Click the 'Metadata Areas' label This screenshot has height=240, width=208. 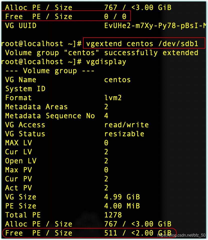36,107
